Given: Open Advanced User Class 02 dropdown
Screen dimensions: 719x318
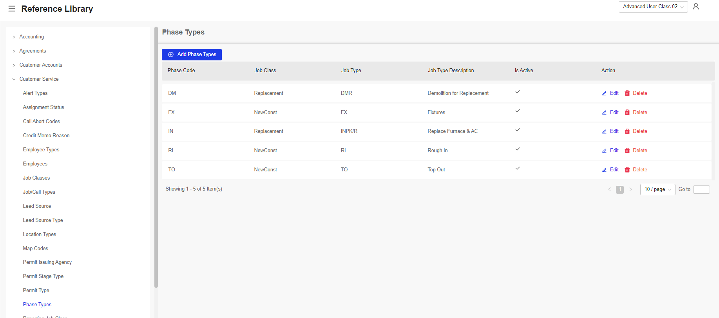Looking at the screenshot, I should pyautogui.click(x=653, y=7).
